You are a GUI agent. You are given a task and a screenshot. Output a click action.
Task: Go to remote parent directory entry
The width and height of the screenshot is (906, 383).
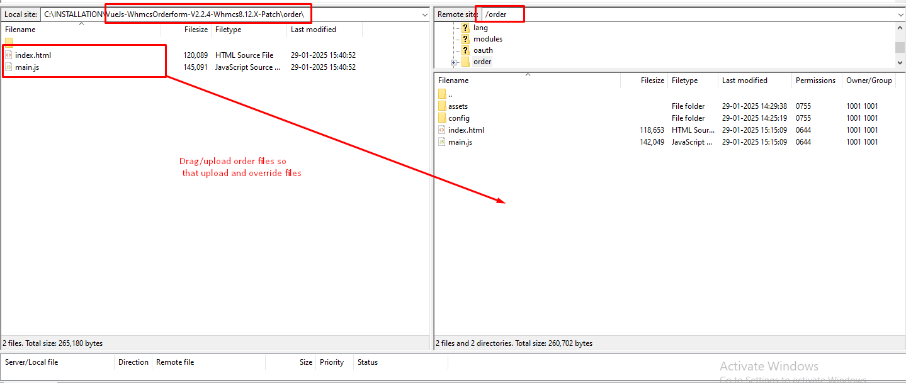coord(450,94)
